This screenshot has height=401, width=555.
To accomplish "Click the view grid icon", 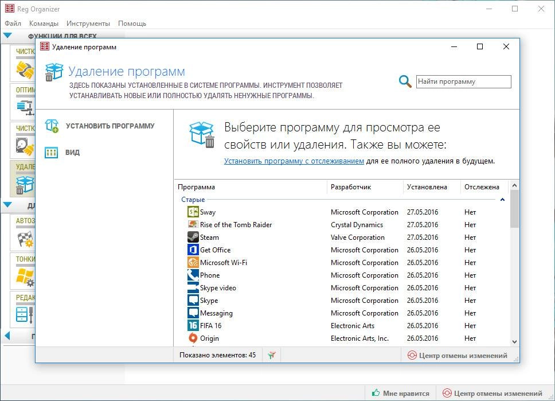I will pyautogui.click(x=52, y=153).
